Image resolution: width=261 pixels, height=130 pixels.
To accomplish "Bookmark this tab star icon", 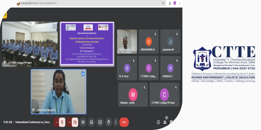I will (163, 3).
